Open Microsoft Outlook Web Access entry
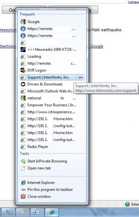This screenshot has width=139, height=217. pyautogui.click(x=46, y=91)
